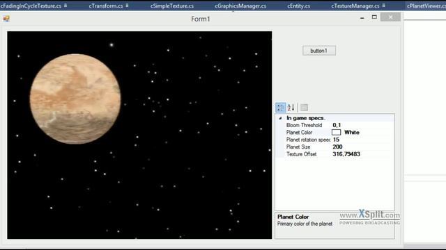Click button1 on Form1
This screenshot has width=446, height=250.
[319, 51]
